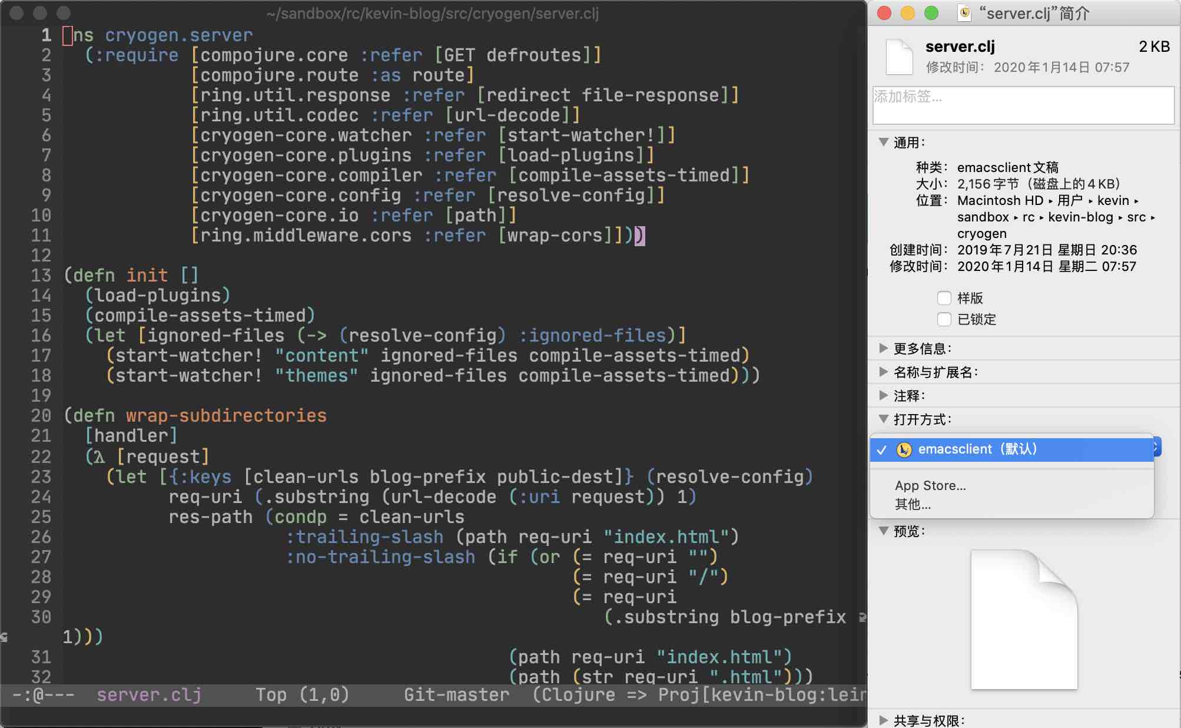Collapse the 预览 section
1181x728 pixels.
point(883,531)
